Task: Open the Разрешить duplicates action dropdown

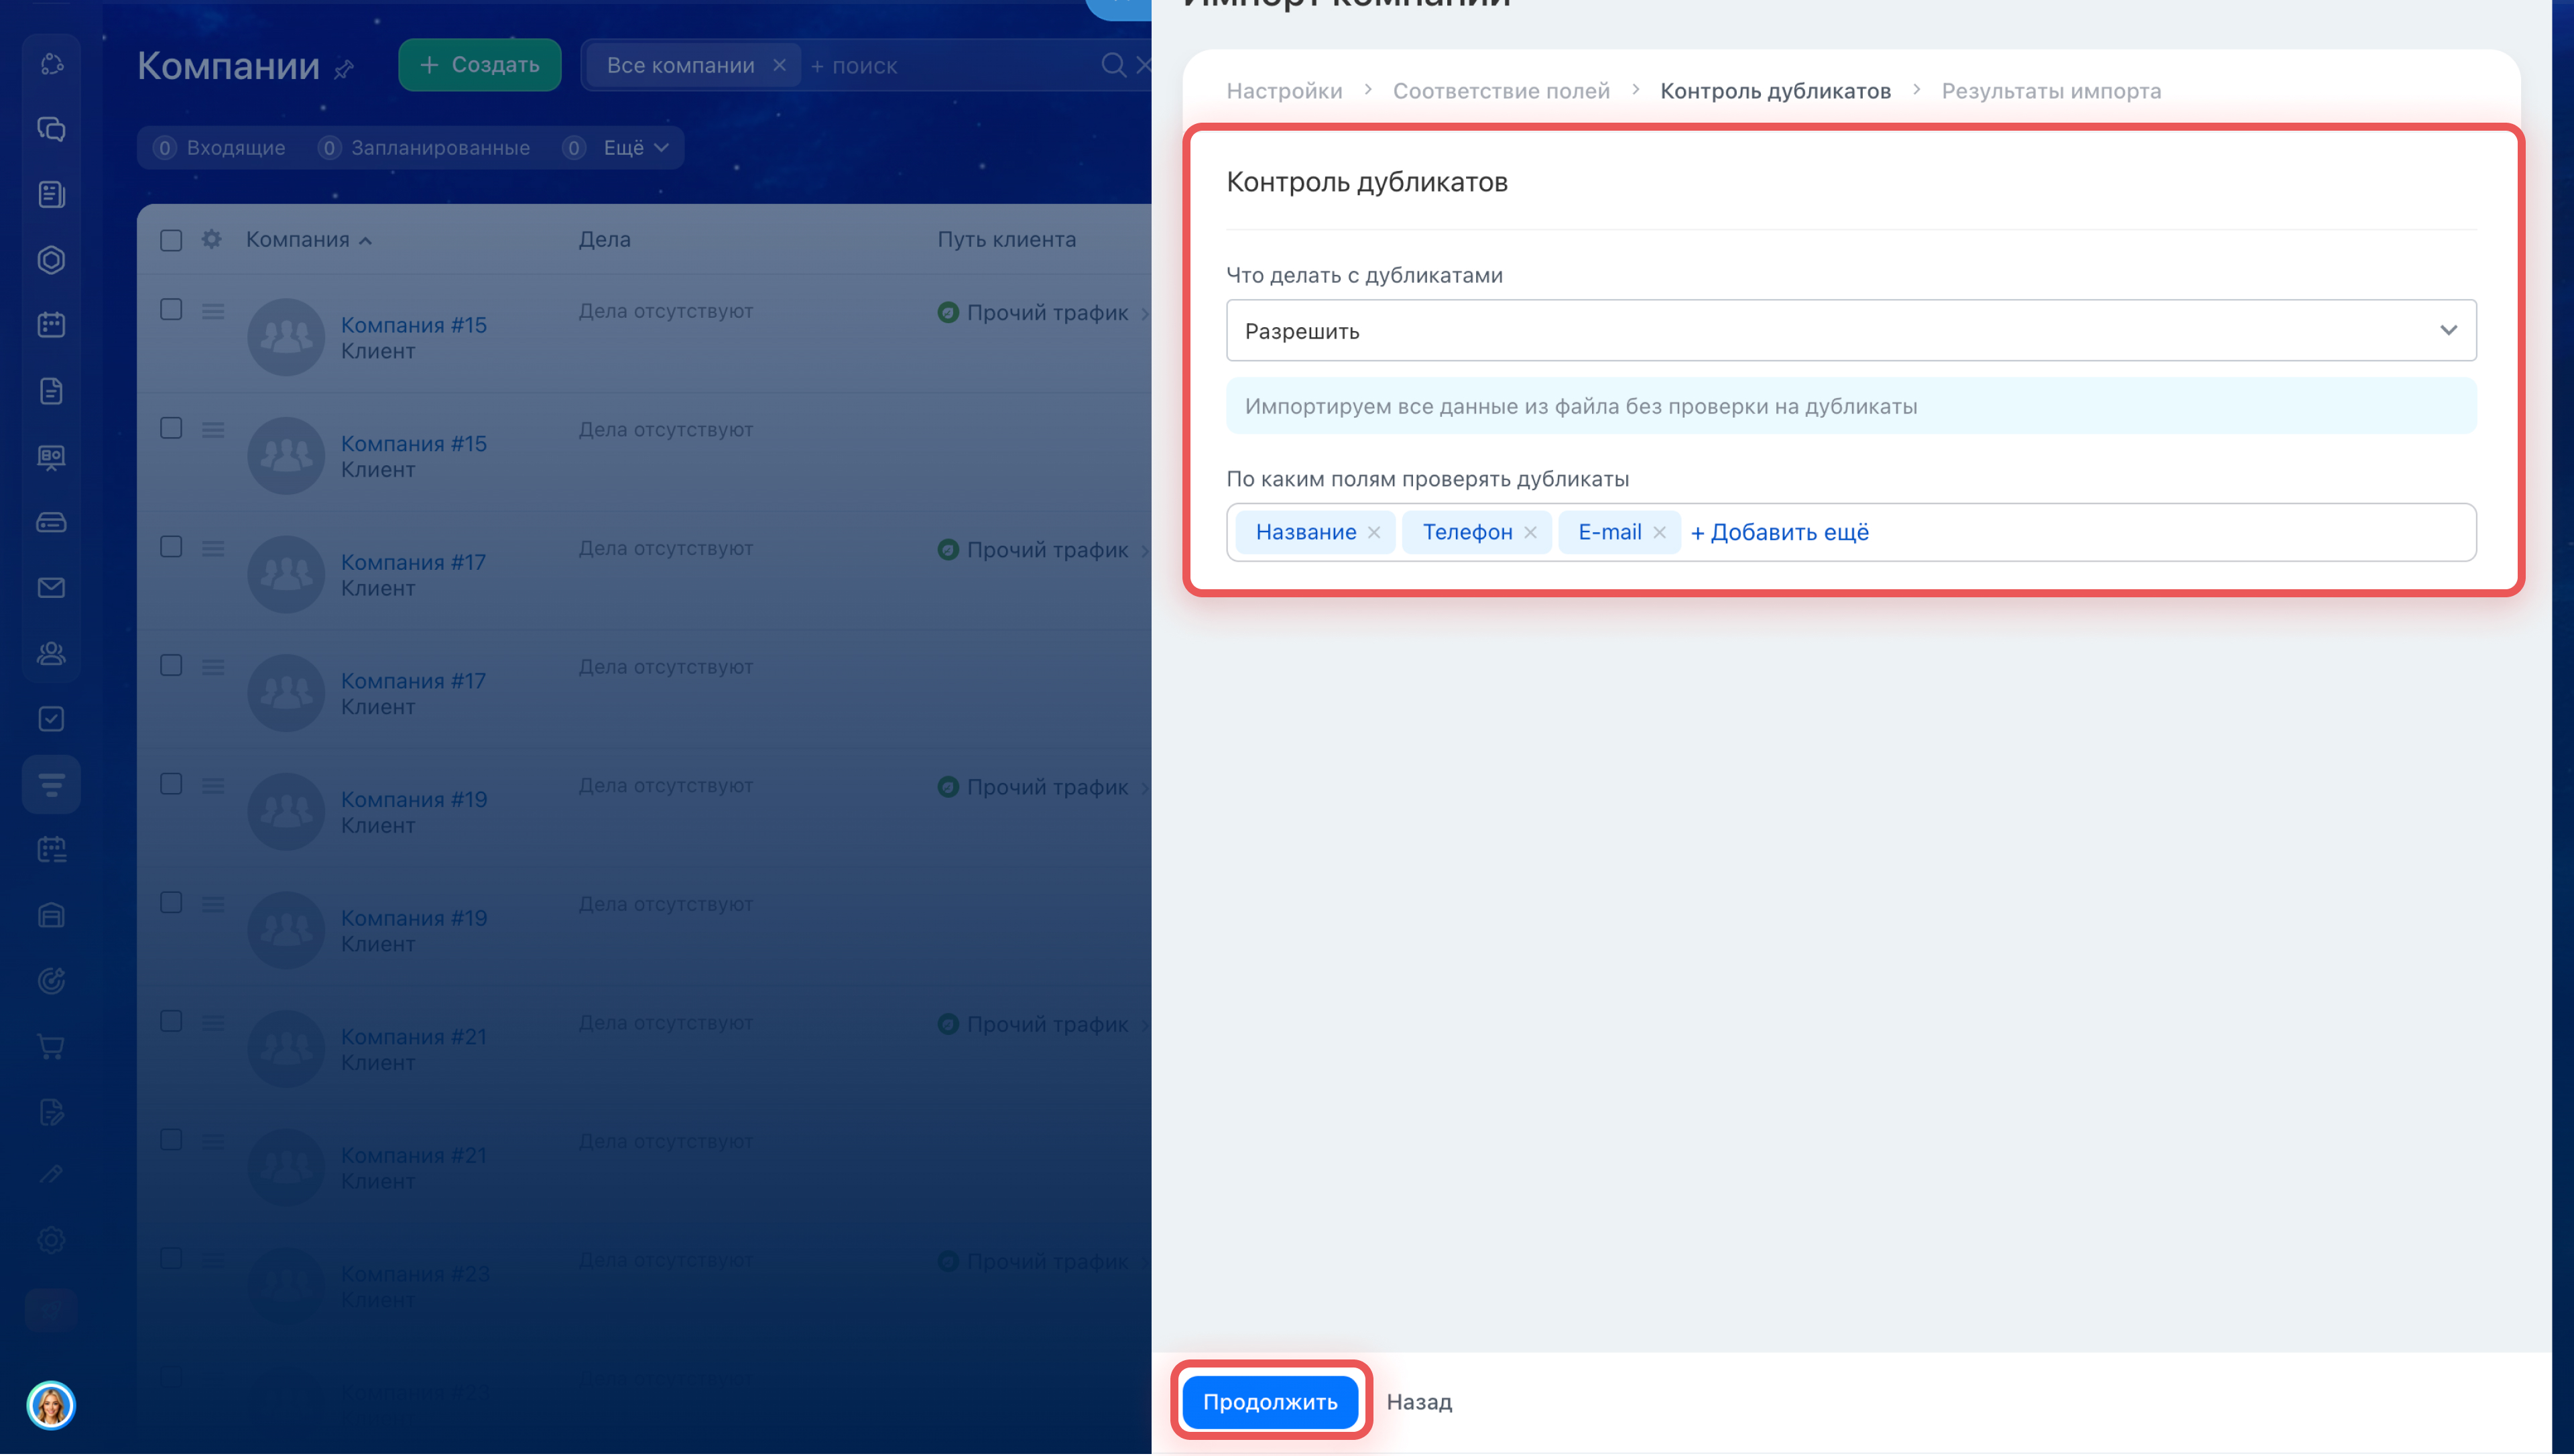Action: tap(1850, 331)
